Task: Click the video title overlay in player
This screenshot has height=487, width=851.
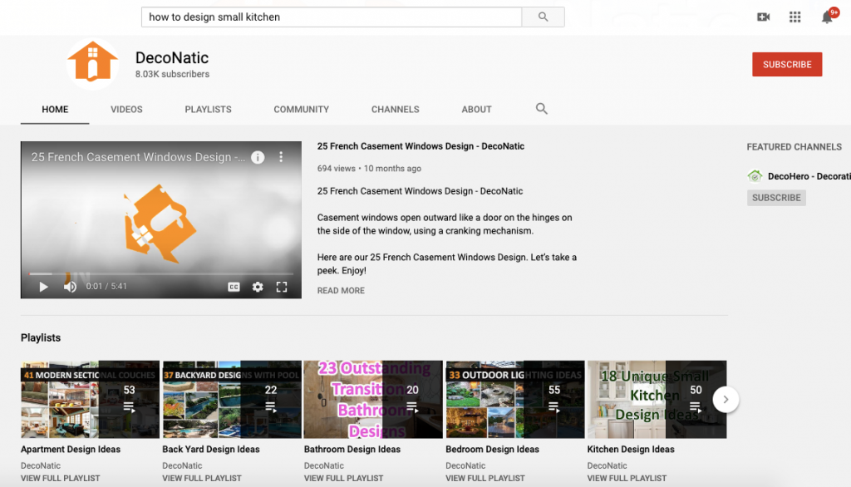Action: (138, 157)
